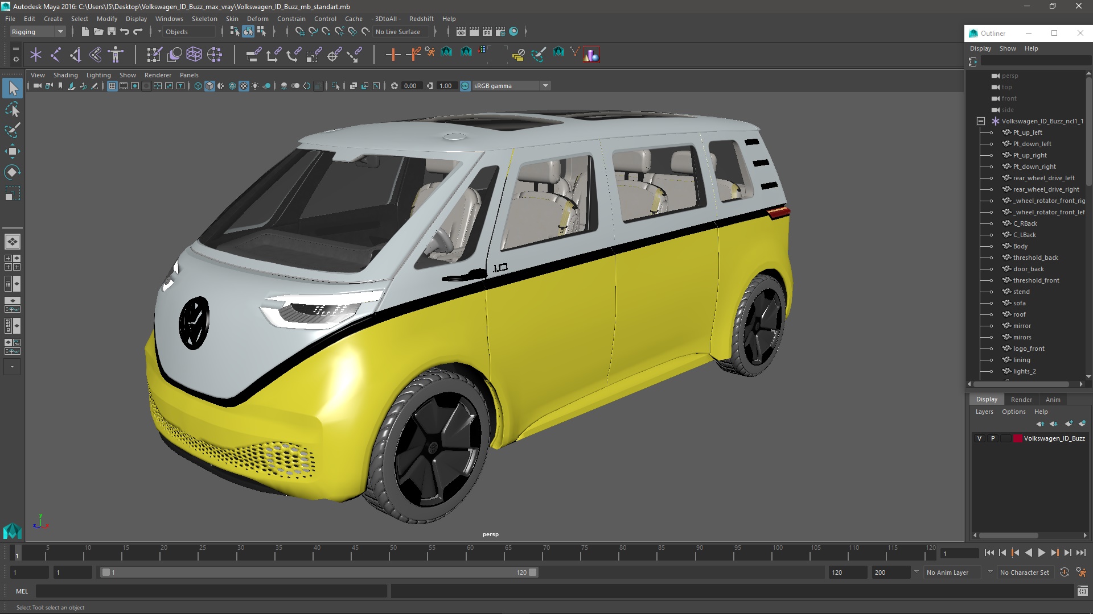Open the MEL script language selector
Image resolution: width=1093 pixels, height=614 pixels.
(22, 591)
